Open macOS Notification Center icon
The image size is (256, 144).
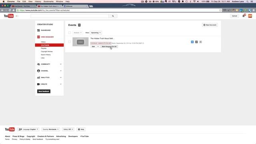pos(252,2)
